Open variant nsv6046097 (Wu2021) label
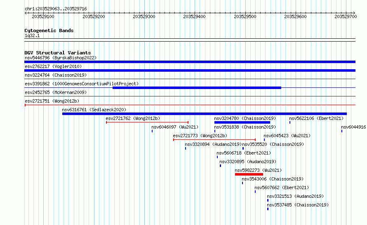 pos(175,127)
